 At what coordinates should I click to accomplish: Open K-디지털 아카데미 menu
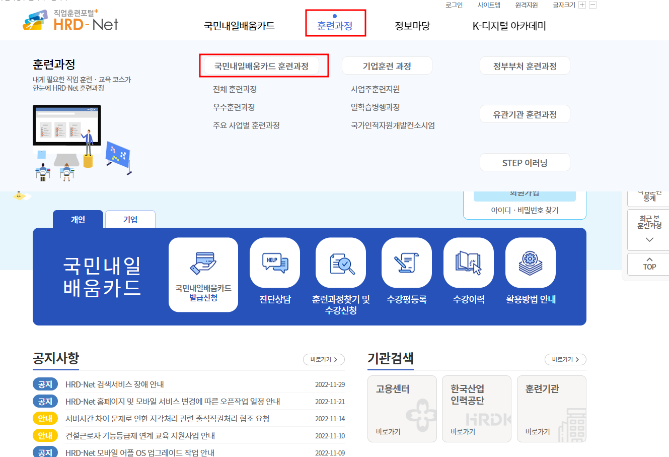click(509, 26)
